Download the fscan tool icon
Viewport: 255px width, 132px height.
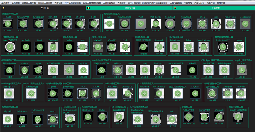[x=216, y=24]
